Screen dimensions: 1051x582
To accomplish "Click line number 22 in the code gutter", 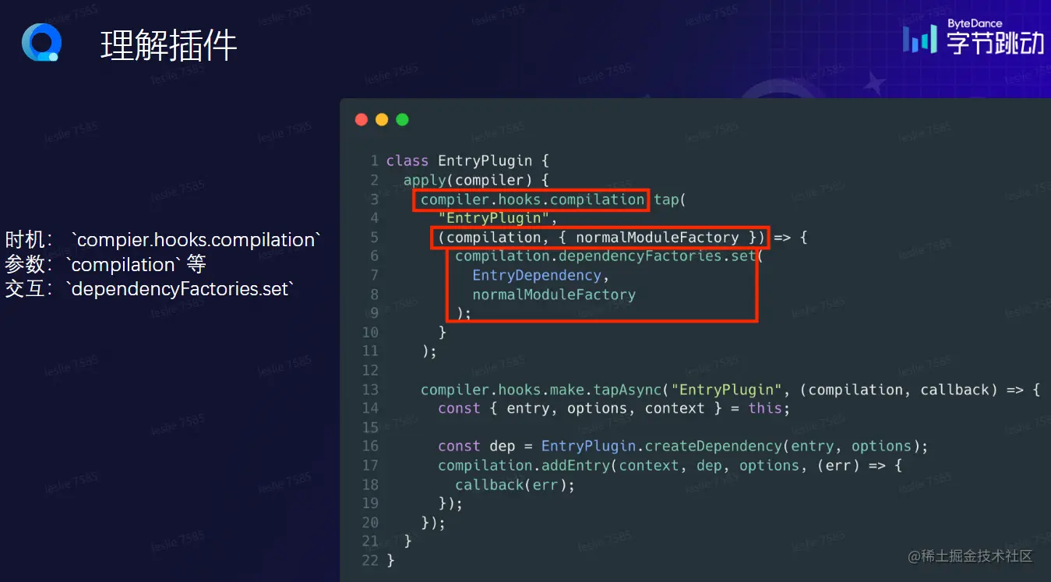I will (x=370, y=560).
